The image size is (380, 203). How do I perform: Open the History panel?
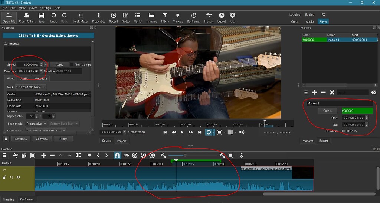[x=209, y=17]
